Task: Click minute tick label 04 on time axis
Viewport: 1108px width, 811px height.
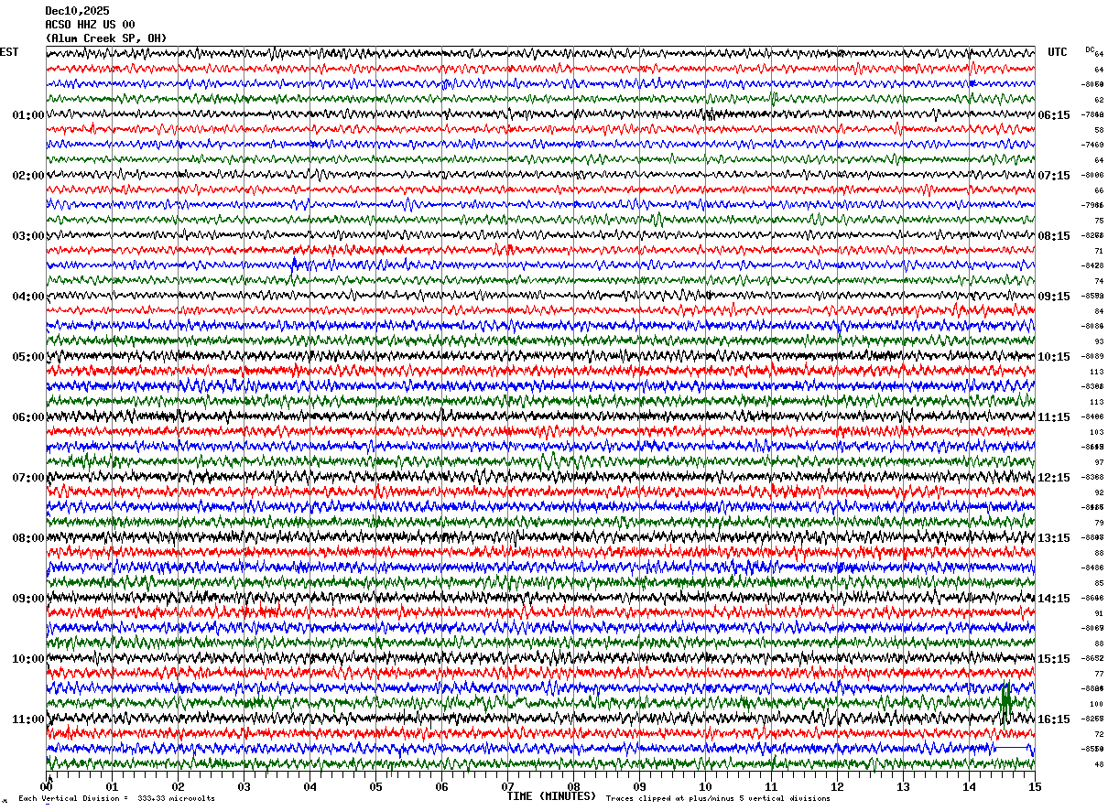Action: pyautogui.click(x=310, y=786)
